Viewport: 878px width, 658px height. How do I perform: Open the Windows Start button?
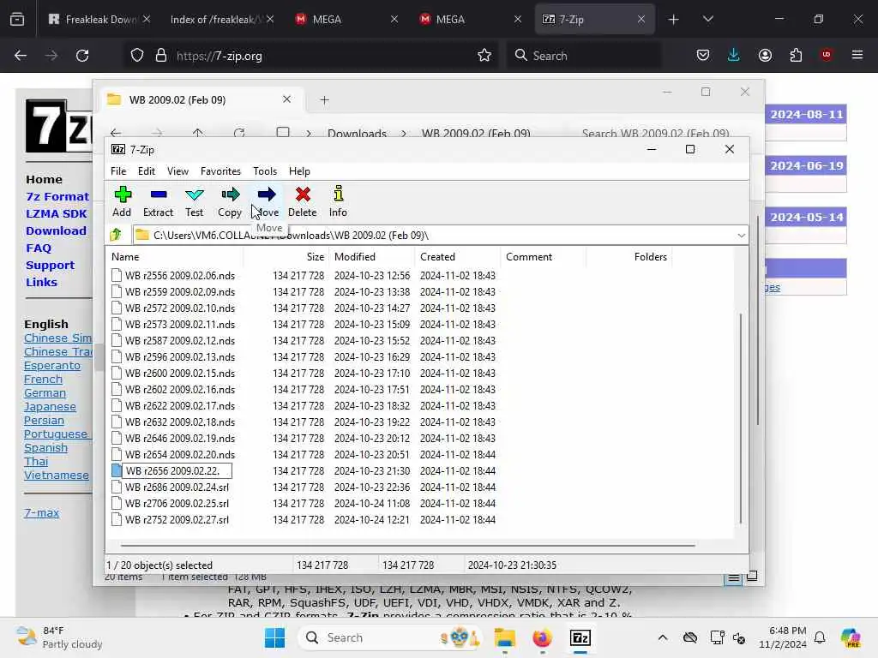(274, 637)
